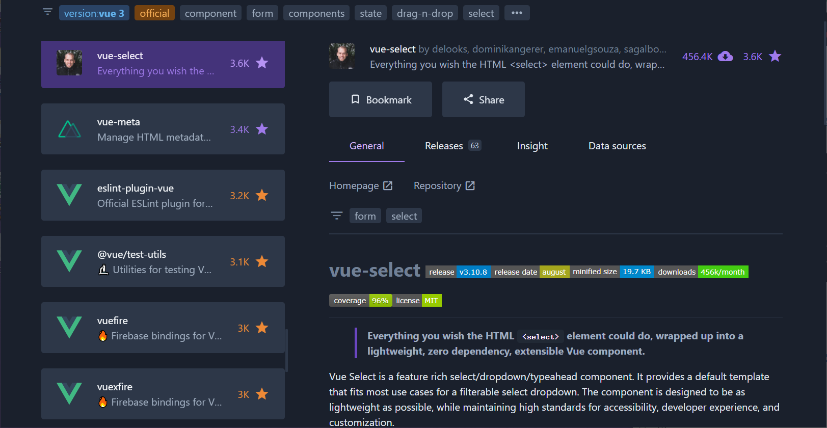Click filter icon beside detail tags
Image resolution: width=827 pixels, height=428 pixels.
click(337, 216)
